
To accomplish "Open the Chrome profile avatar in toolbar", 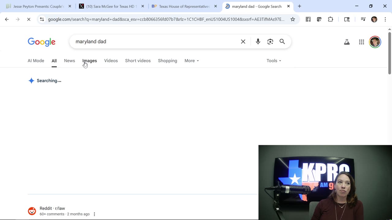I will 374,19.
